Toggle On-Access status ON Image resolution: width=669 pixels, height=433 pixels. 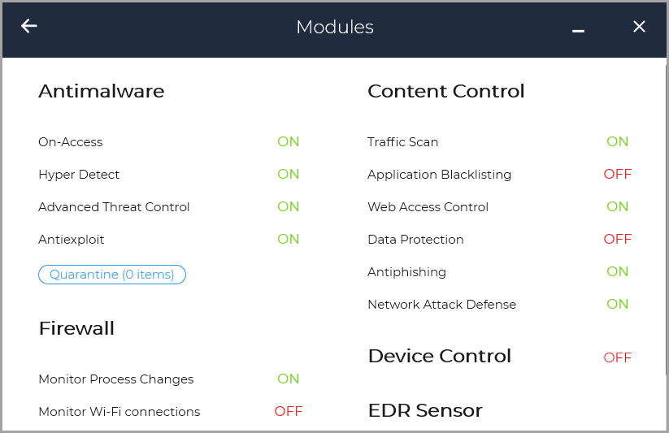click(289, 141)
